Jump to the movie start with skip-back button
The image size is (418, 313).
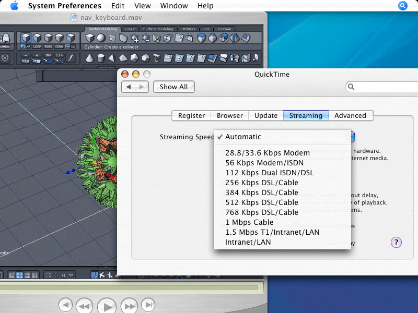[x=65, y=304]
